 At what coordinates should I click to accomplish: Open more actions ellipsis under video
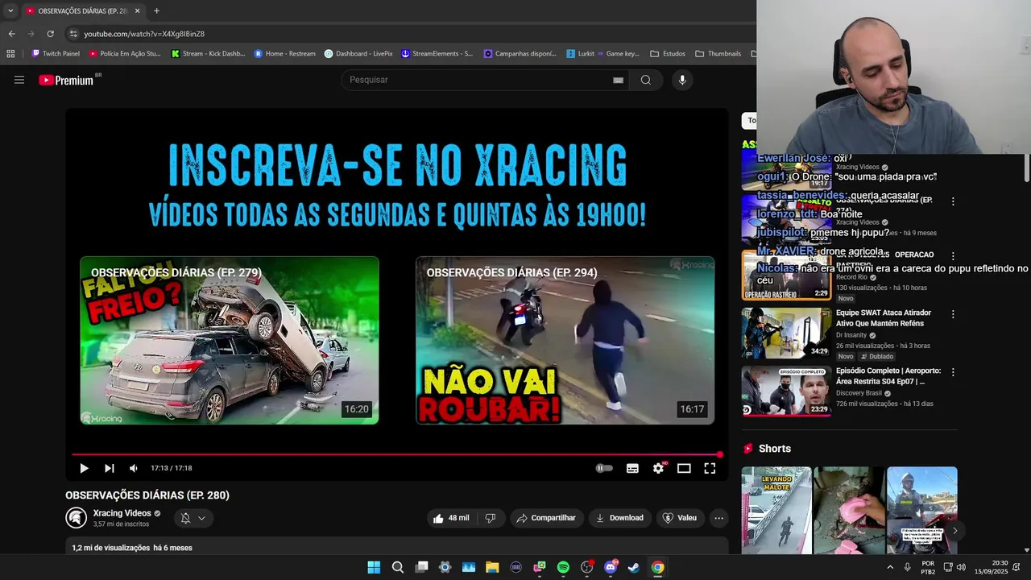719,518
